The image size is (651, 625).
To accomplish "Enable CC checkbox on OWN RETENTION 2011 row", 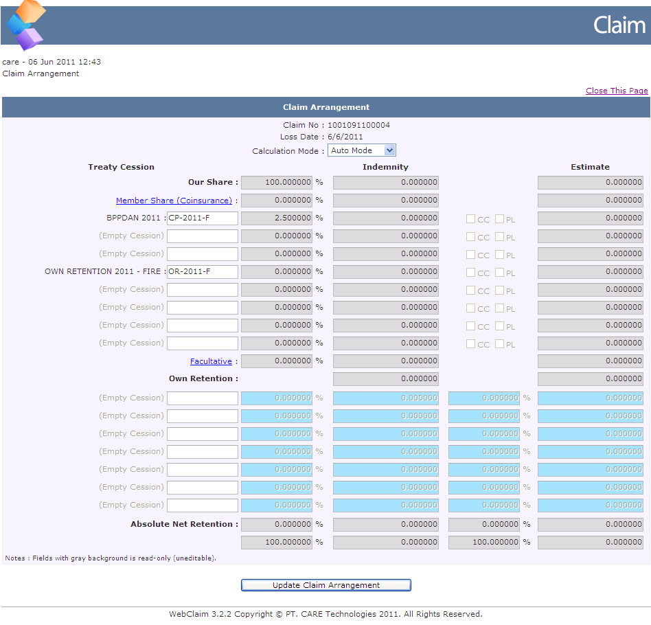I will click(x=470, y=273).
